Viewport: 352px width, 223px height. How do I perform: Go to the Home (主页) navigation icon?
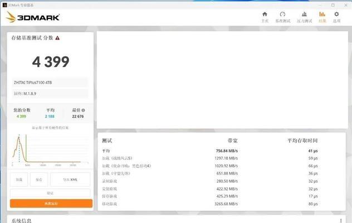point(265,14)
